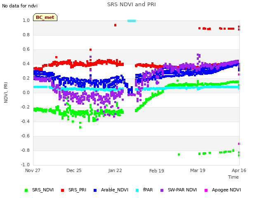Click the cyan line at 1.0
This screenshot has width=264, height=198.
point(132,21)
